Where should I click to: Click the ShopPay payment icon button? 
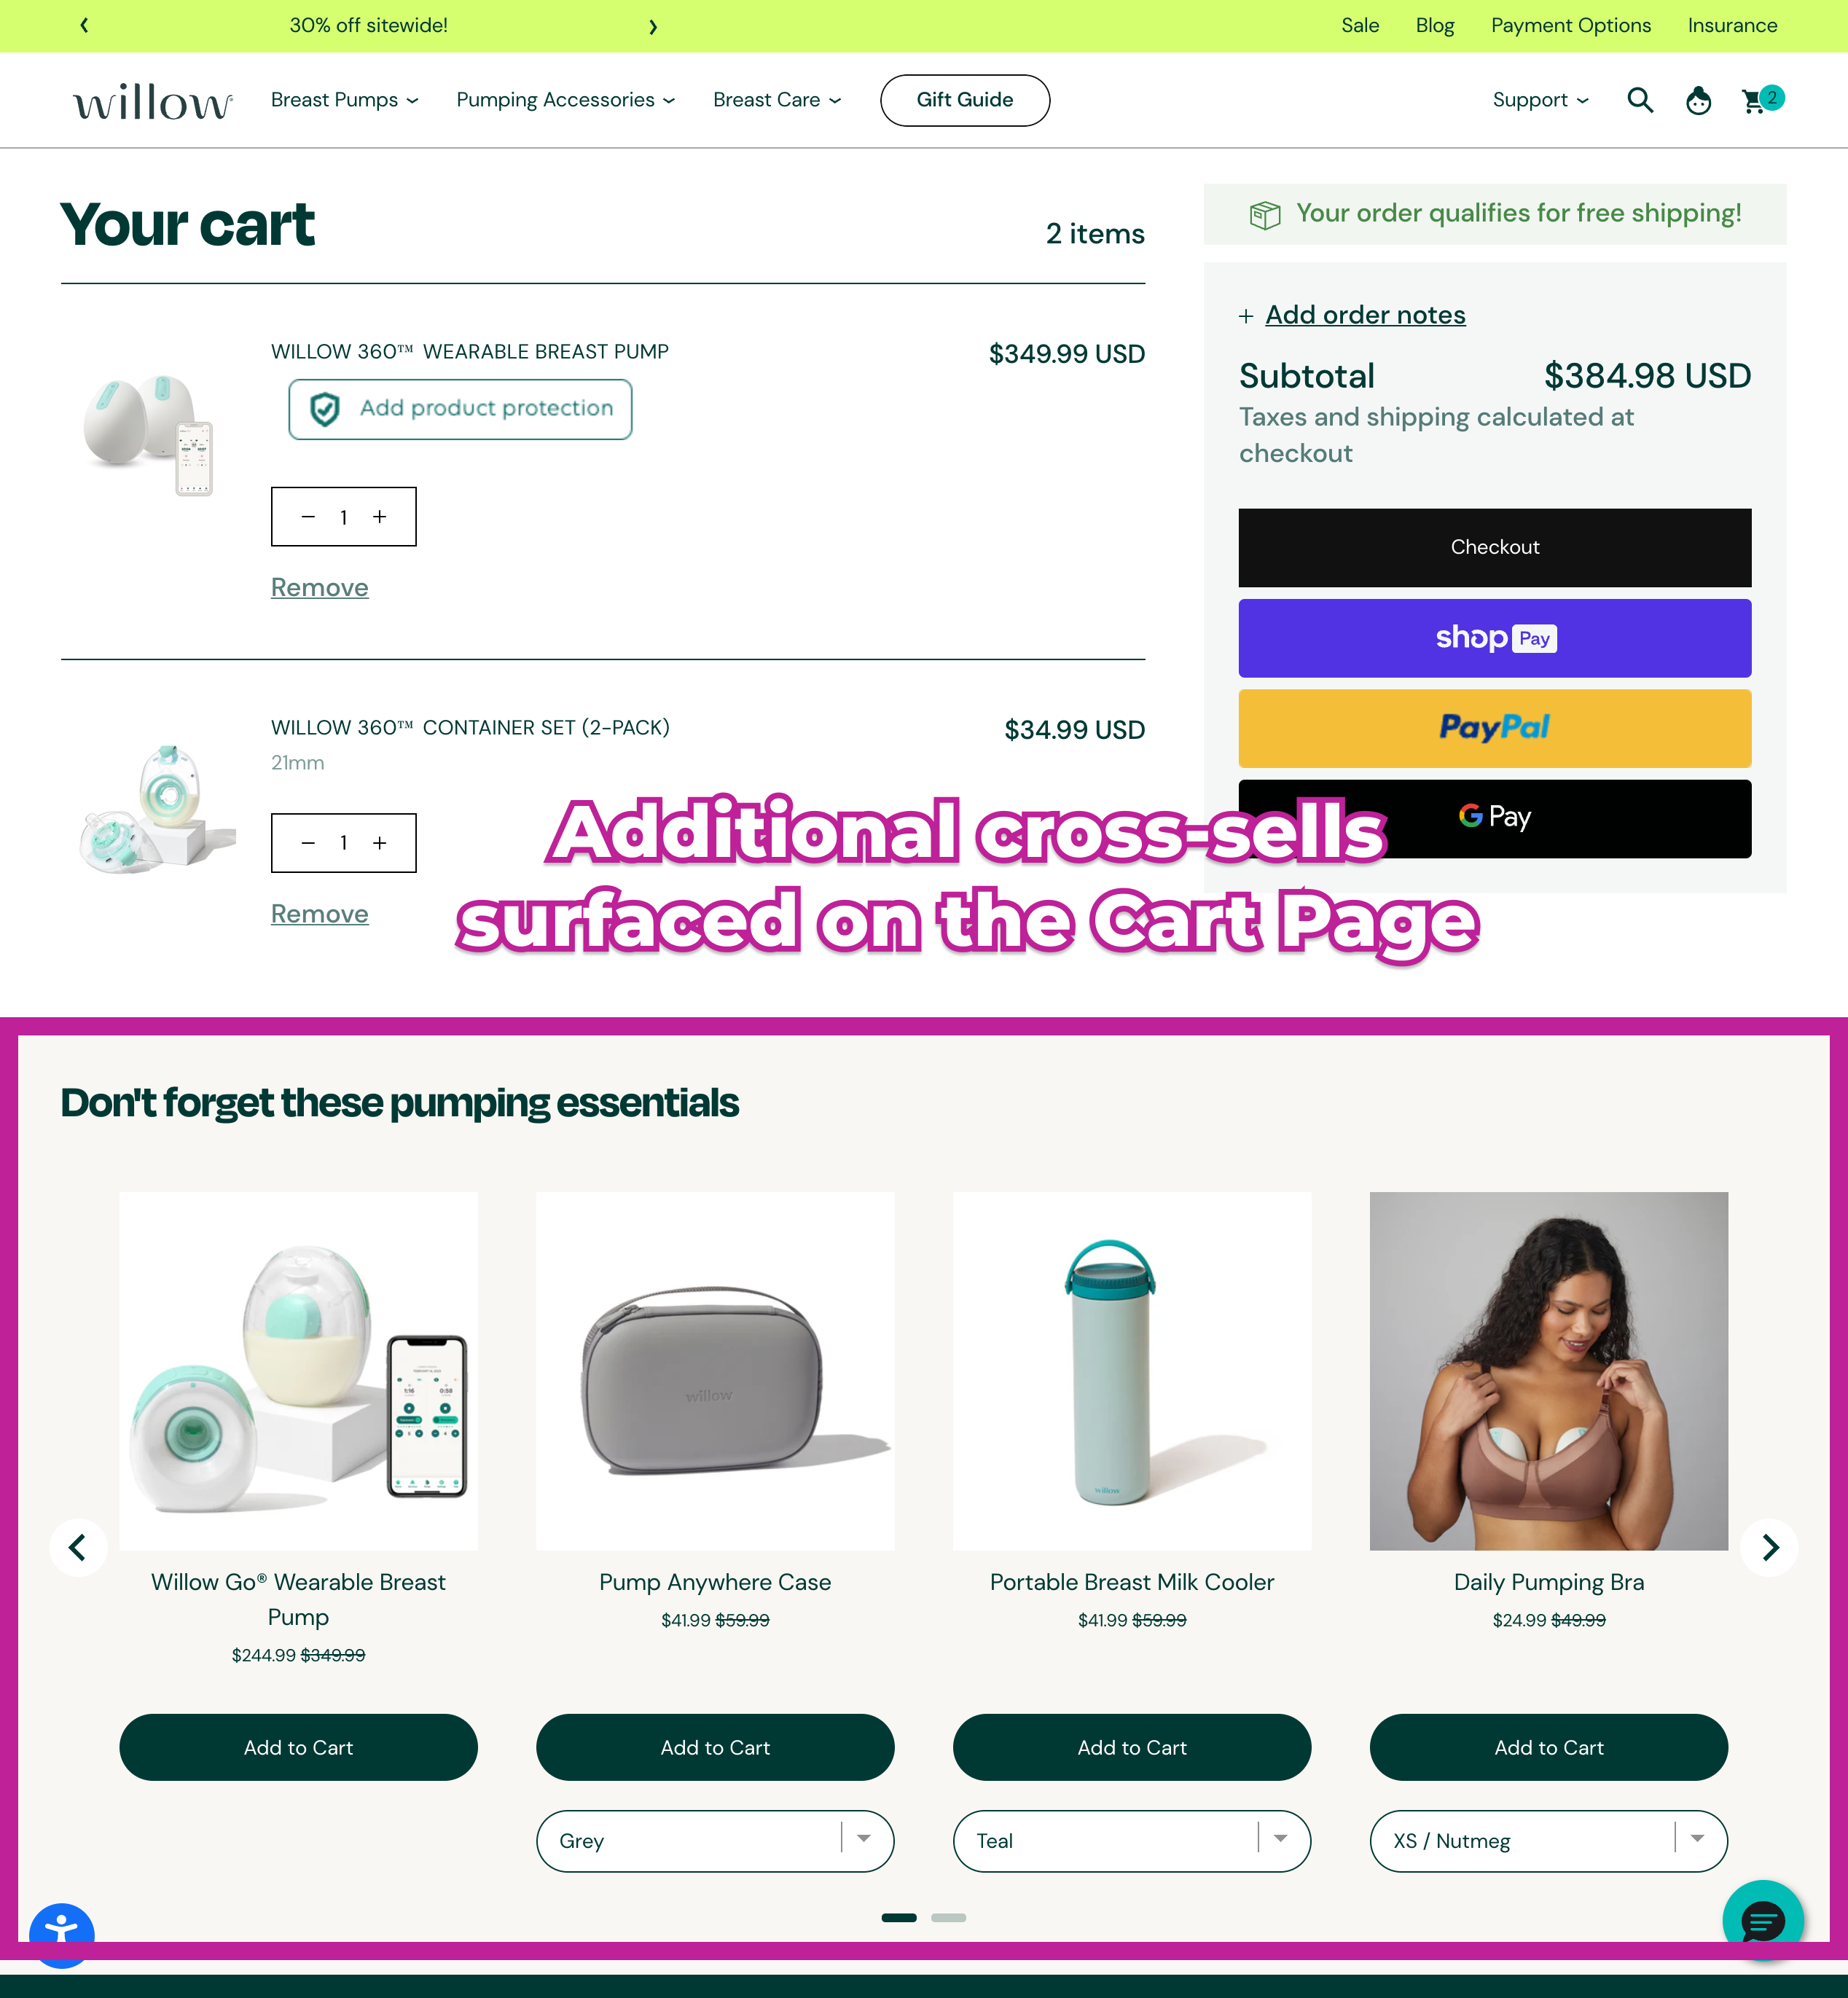pos(1495,637)
